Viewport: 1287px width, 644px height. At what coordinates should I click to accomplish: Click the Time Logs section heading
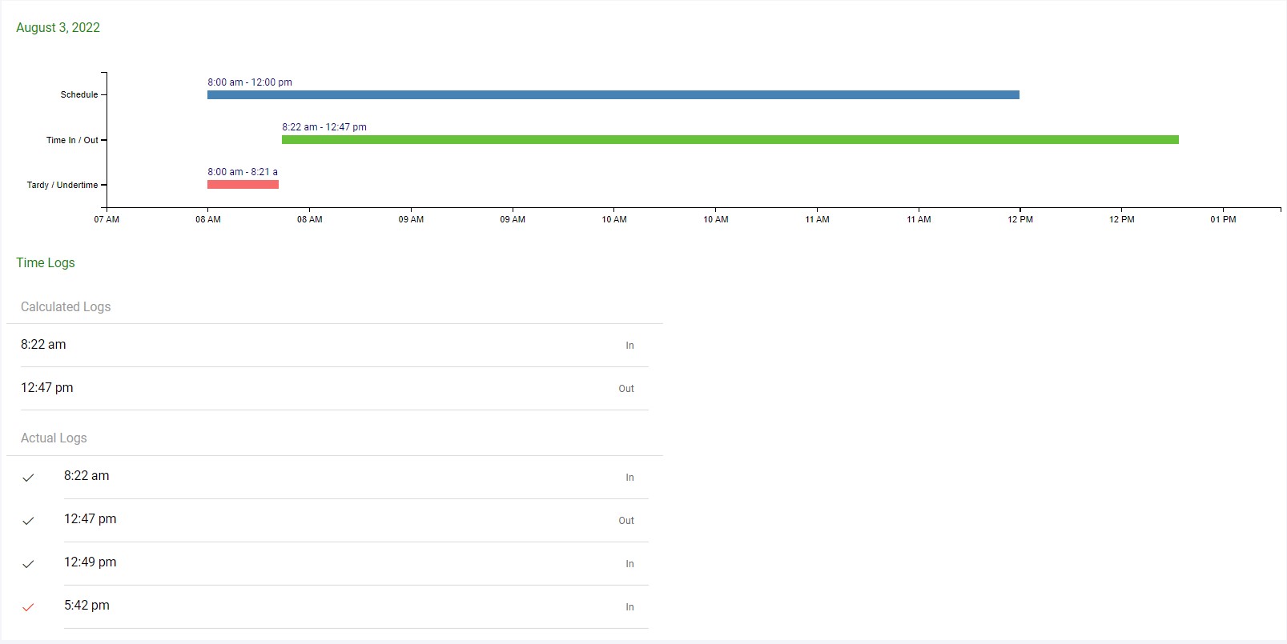(x=46, y=263)
